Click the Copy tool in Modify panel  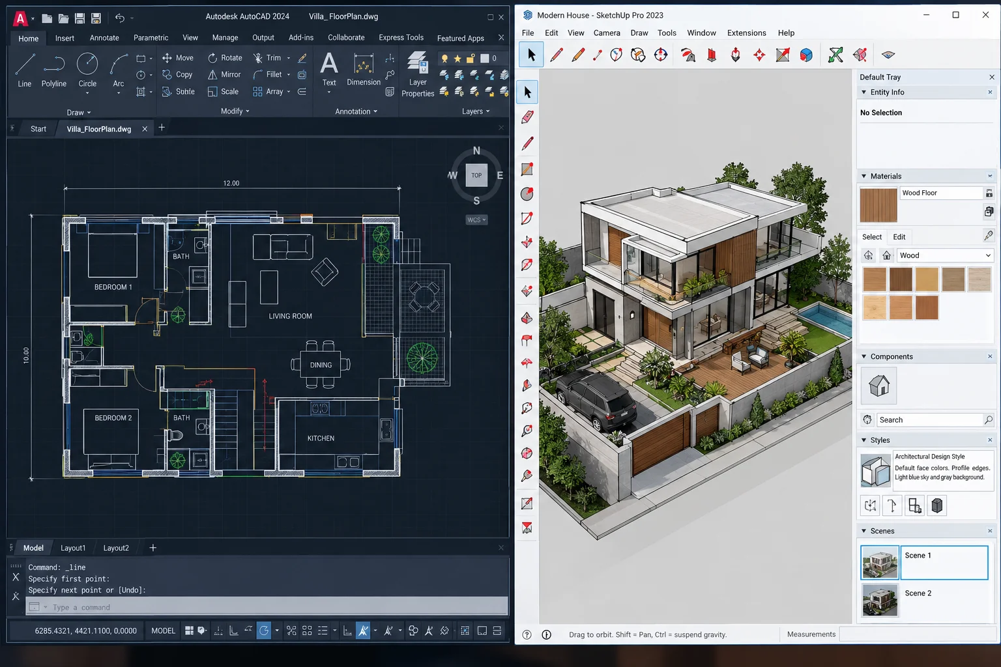[x=177, y=75]
